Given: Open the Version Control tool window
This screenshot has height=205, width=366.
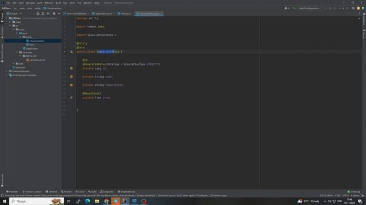Looking at the screenshot, I should [32, 192].
